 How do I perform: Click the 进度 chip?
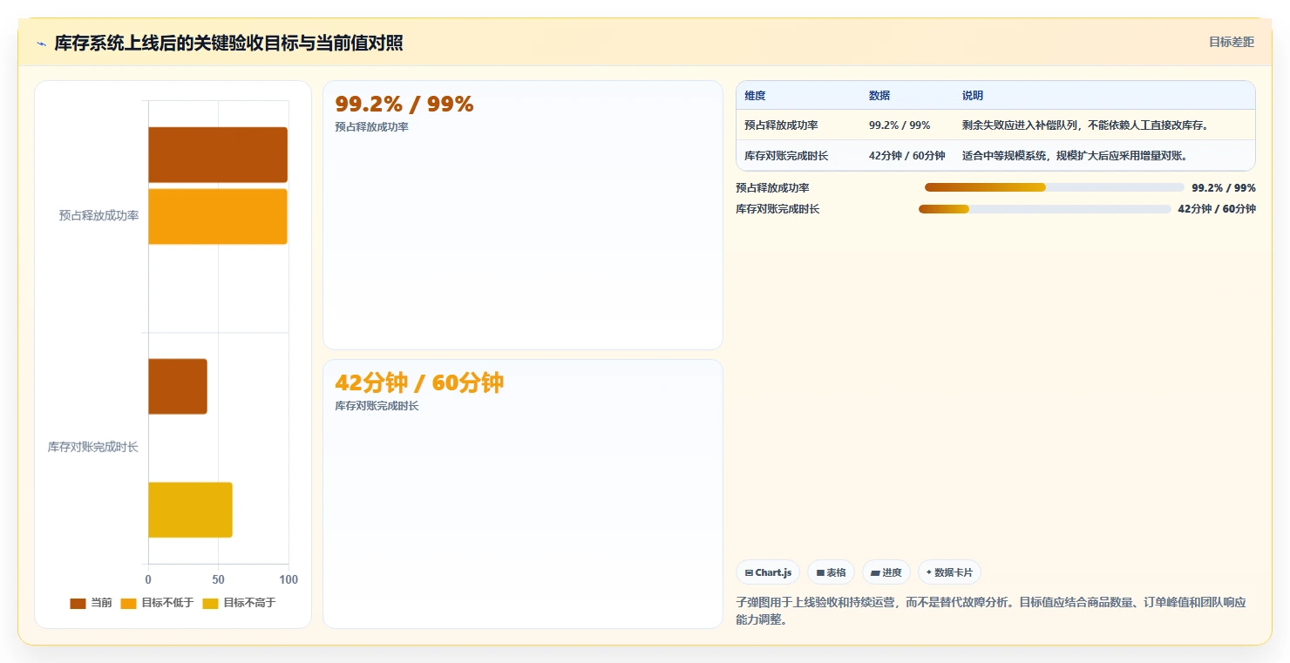[x=886, y=572]
